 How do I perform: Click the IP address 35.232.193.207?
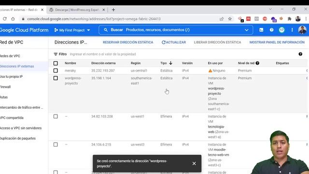pos(103,71)
